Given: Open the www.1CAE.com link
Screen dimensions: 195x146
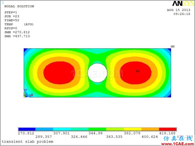Looking at the screenshot, I should click(177, 144).
